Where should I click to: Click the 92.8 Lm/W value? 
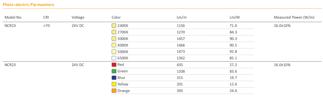tap(233, 52)
